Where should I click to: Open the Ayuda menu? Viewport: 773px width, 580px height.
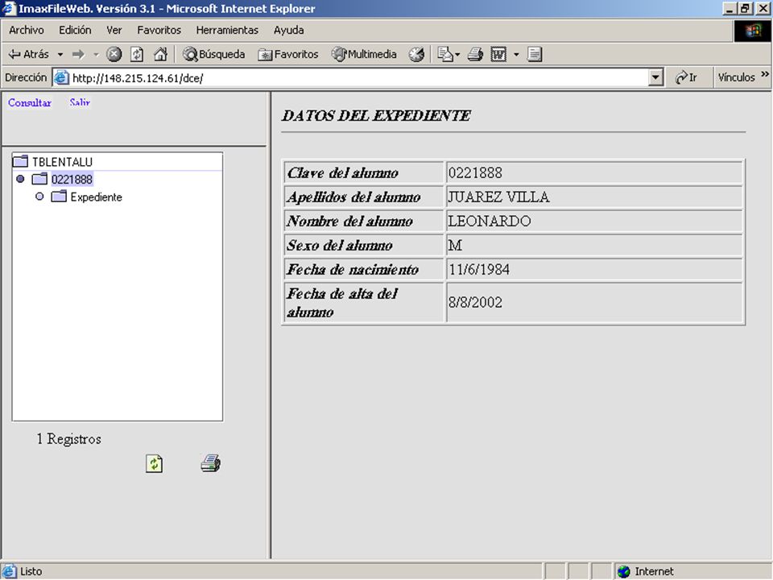point(288,30)
